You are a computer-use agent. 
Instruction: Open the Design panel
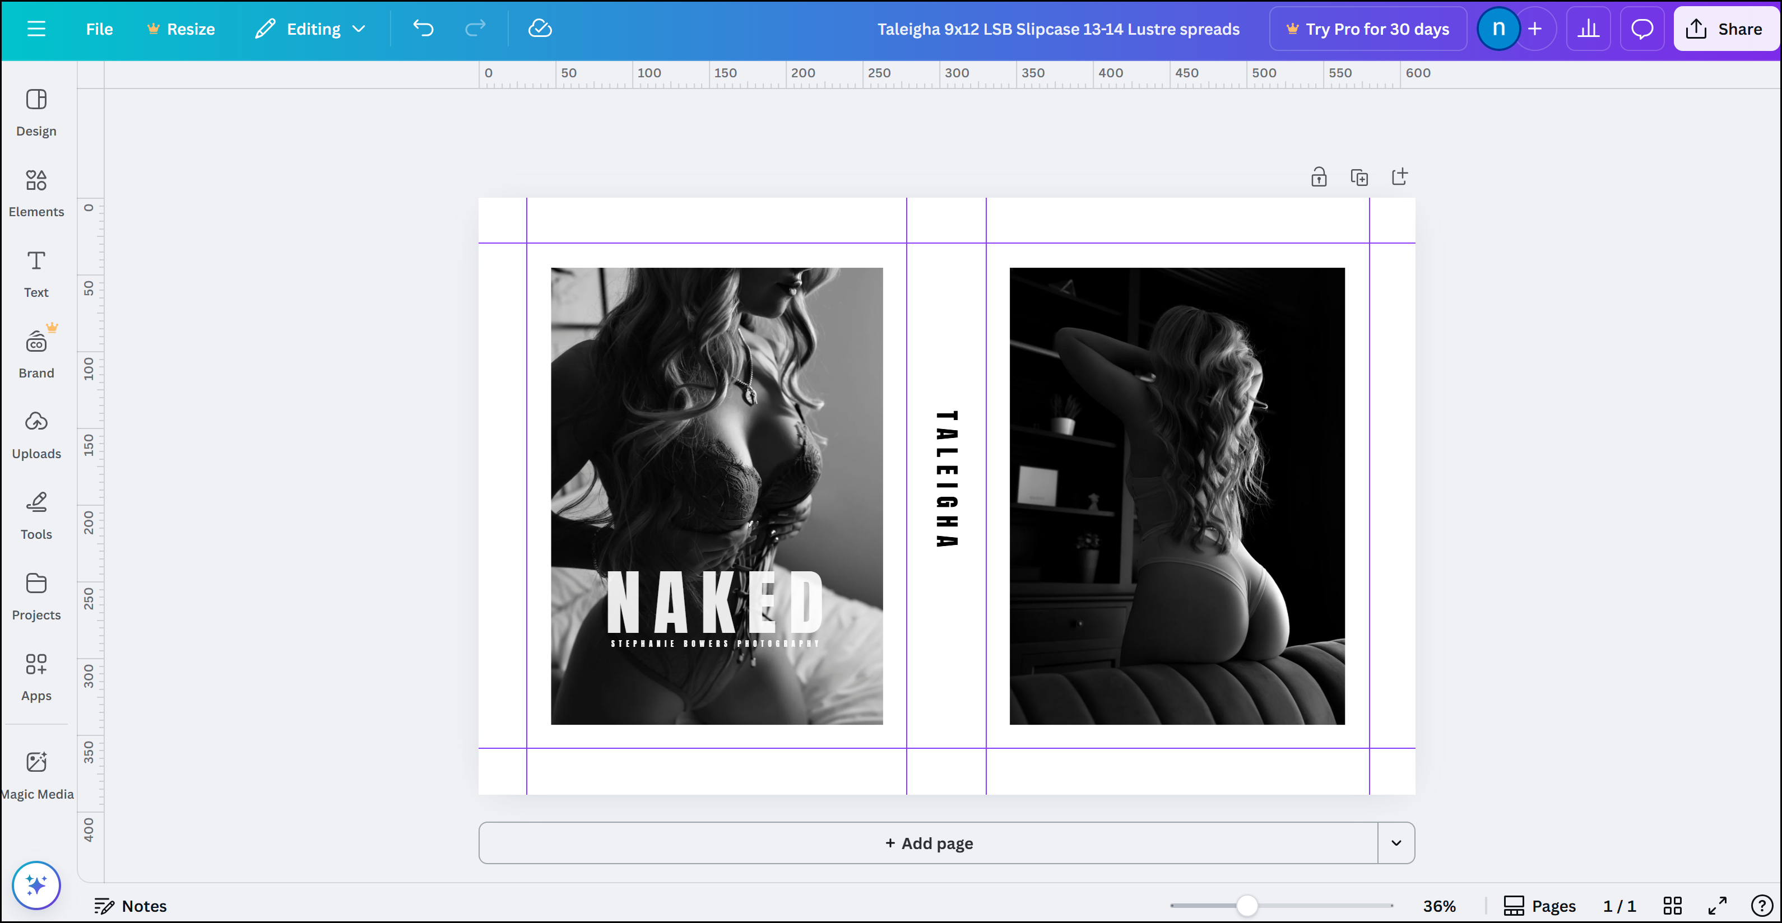click(36, 113)
